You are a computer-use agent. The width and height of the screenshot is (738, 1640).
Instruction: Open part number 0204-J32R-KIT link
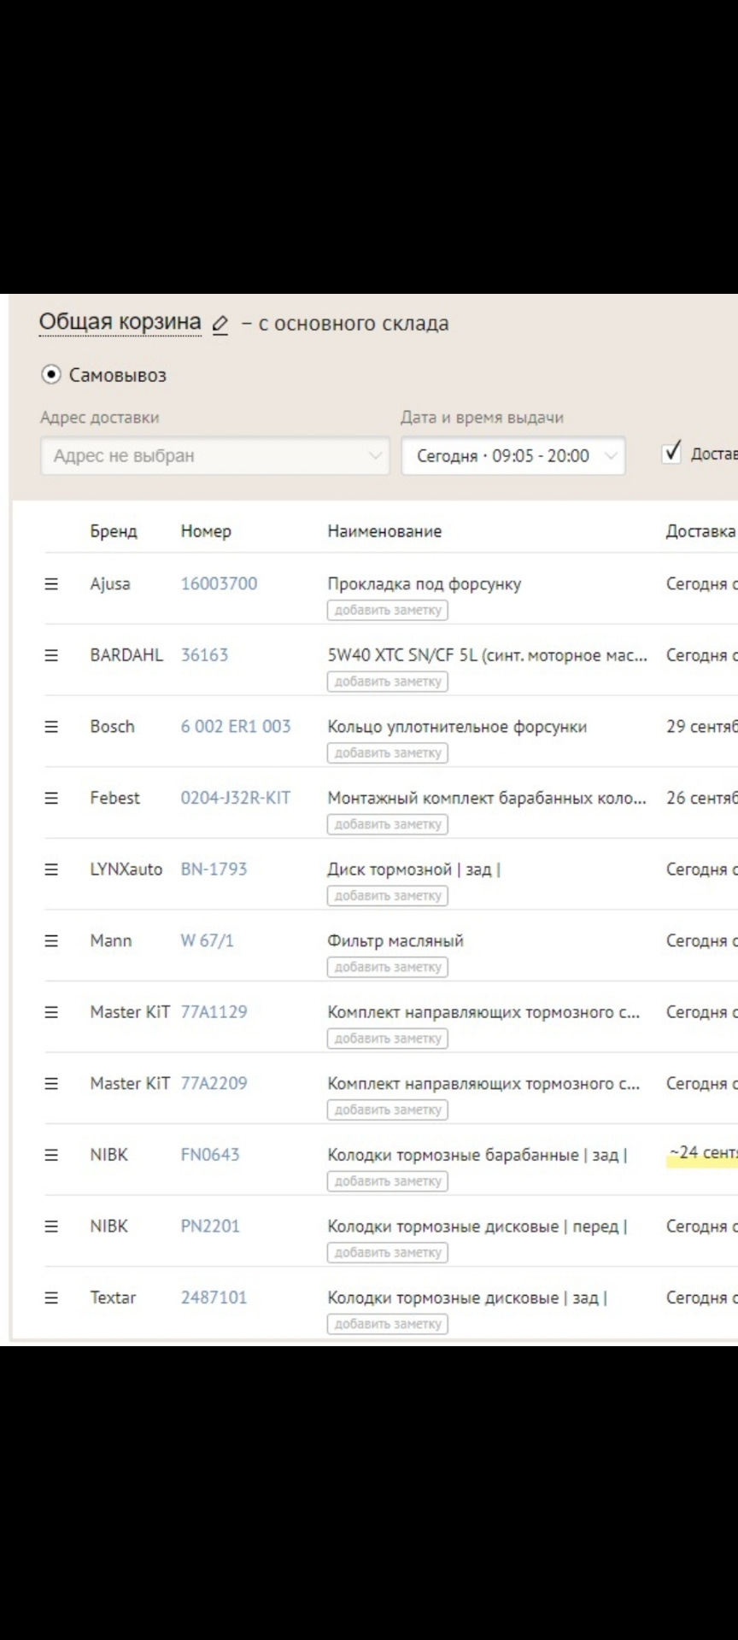[235, 798]
